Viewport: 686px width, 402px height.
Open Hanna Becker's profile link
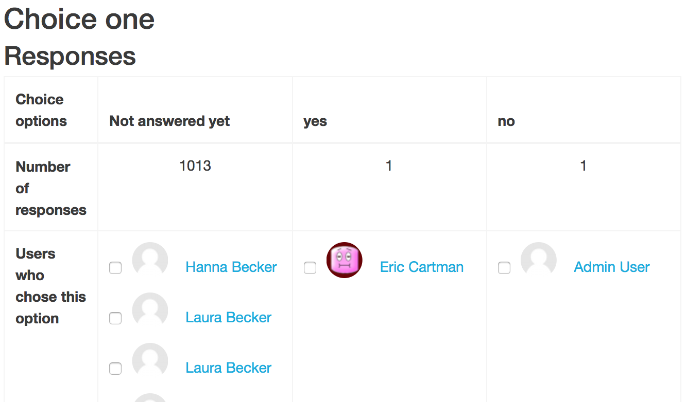click(x=231, y=267)
